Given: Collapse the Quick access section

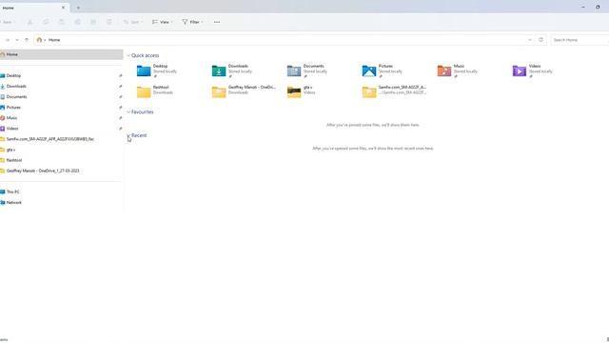Looking at the screenshot, I should (128, 55).
